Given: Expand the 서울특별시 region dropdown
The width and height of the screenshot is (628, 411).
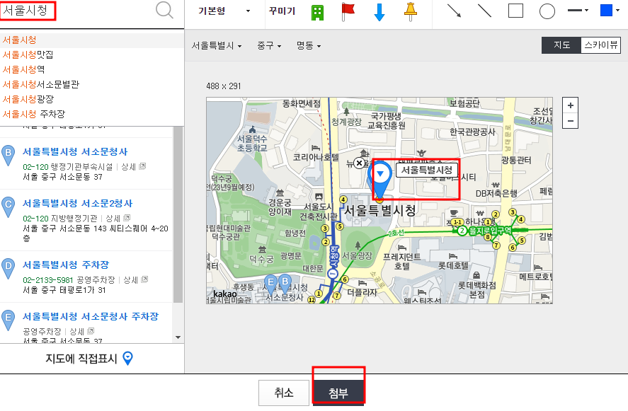Looking at the screenshot, I should point(217,46).
